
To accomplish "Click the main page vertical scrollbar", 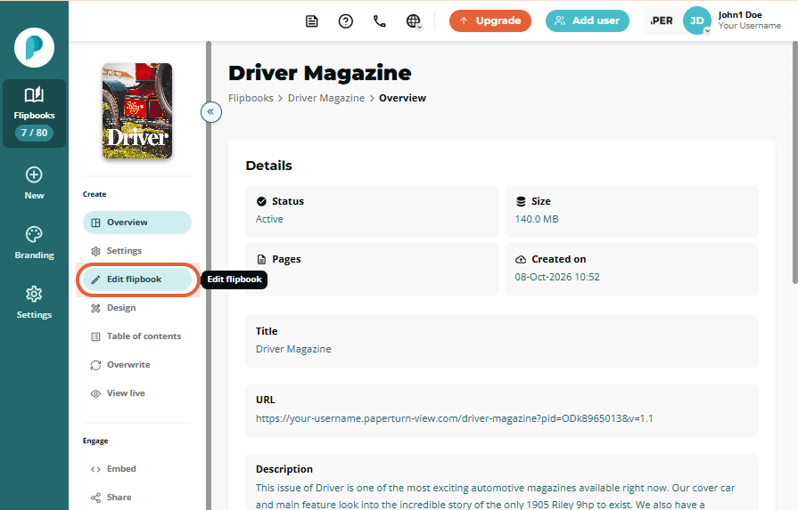I will coord(795,163).
